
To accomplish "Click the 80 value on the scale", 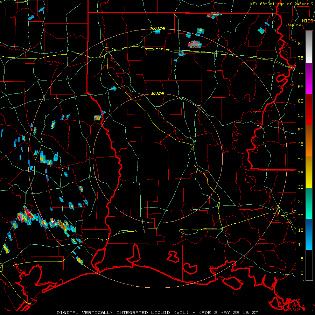I will point(301,44).
